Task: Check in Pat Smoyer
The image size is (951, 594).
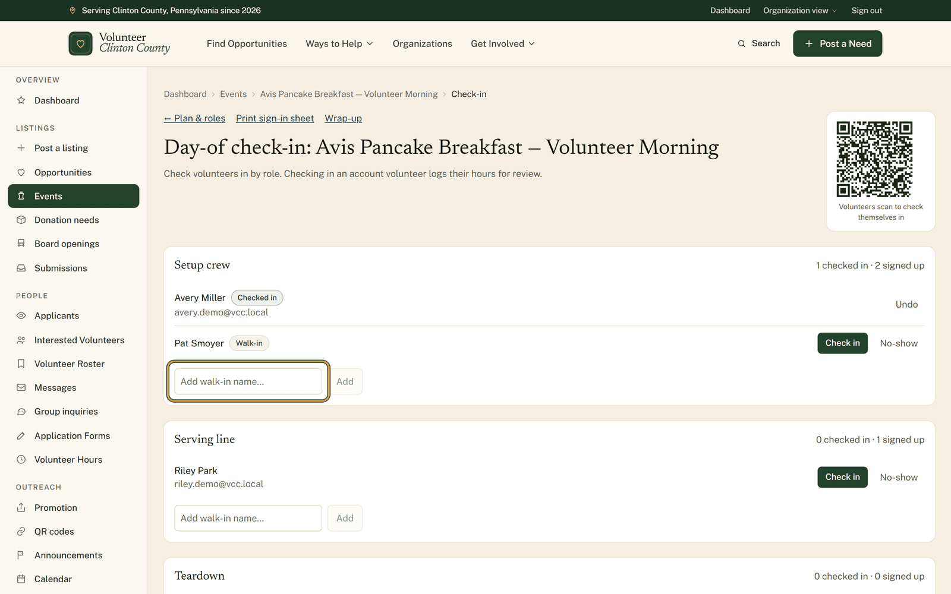Action: coord(842,343)
